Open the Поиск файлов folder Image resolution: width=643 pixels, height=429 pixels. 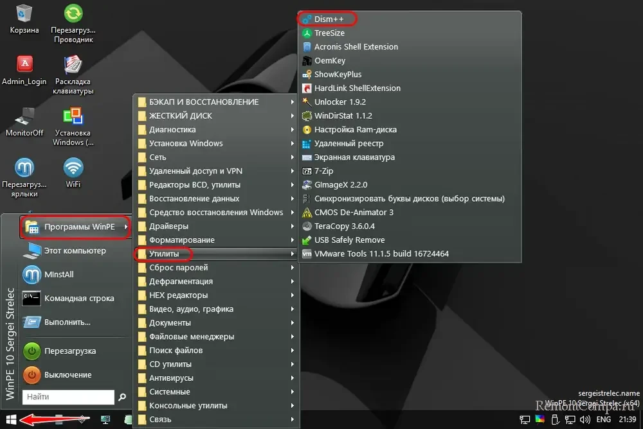click(216, 351)
